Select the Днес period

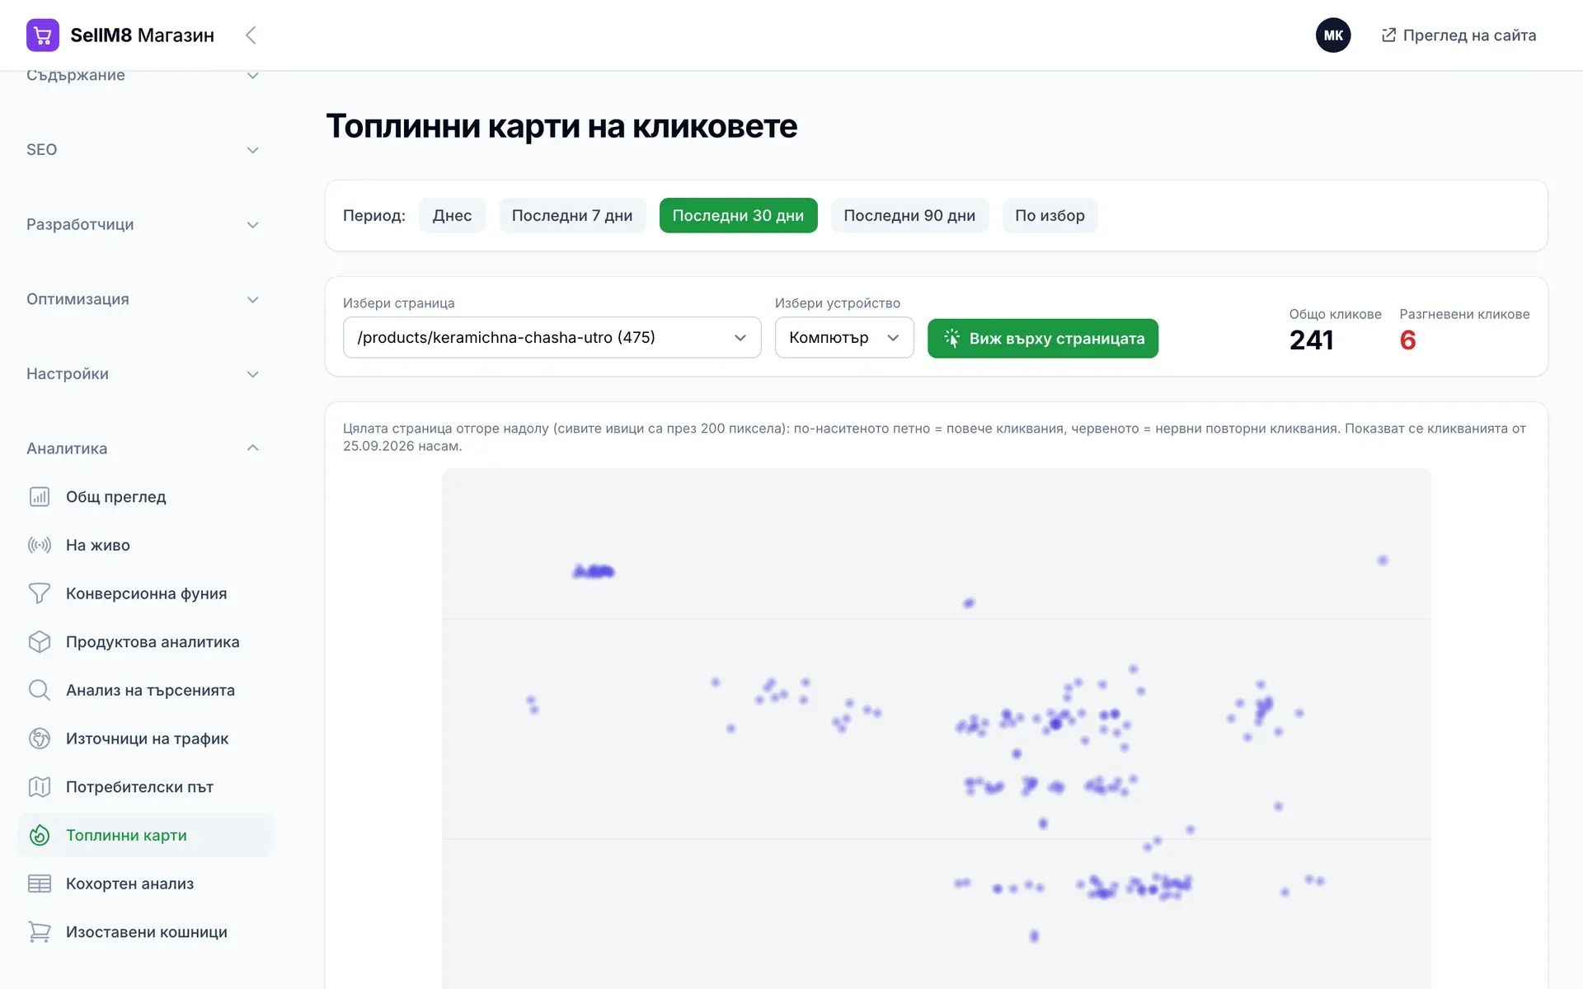(x=452, y=216)
